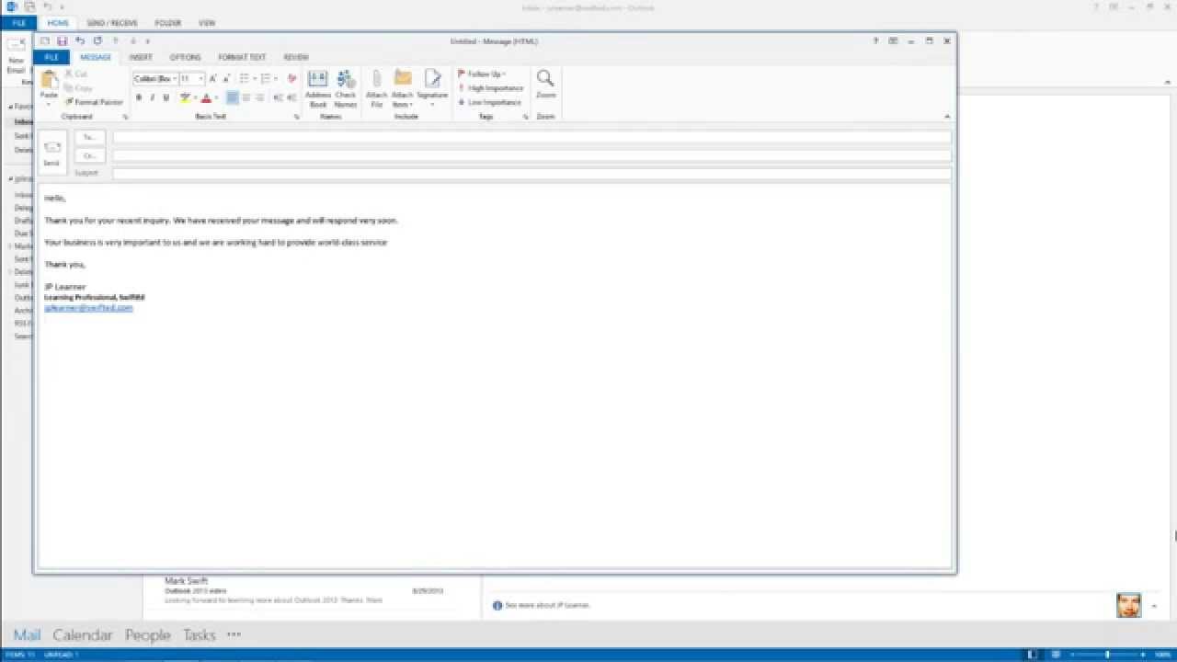Show more navigation options ellipsis
Screen dimensions: 1177x662
click(x=234, y=634)
